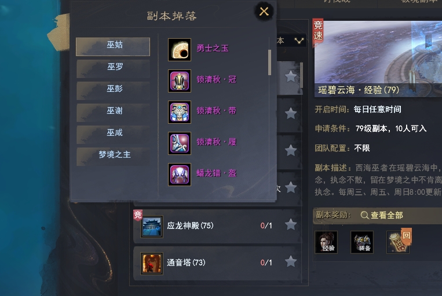Toggle the topmost favorite star in dungeon list
Image resolution: width=442 pixels, height=296 pixels.
(x=291, y=76)
